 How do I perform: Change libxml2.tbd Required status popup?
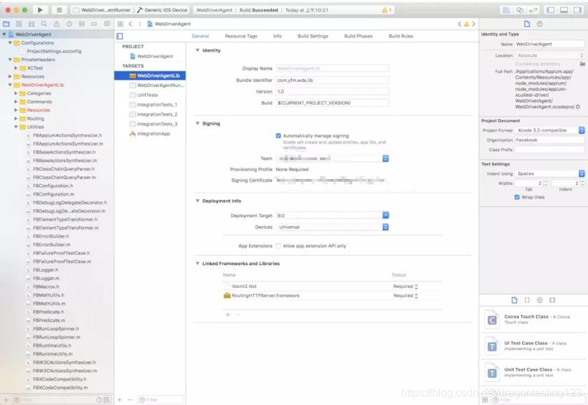[405, 287]
